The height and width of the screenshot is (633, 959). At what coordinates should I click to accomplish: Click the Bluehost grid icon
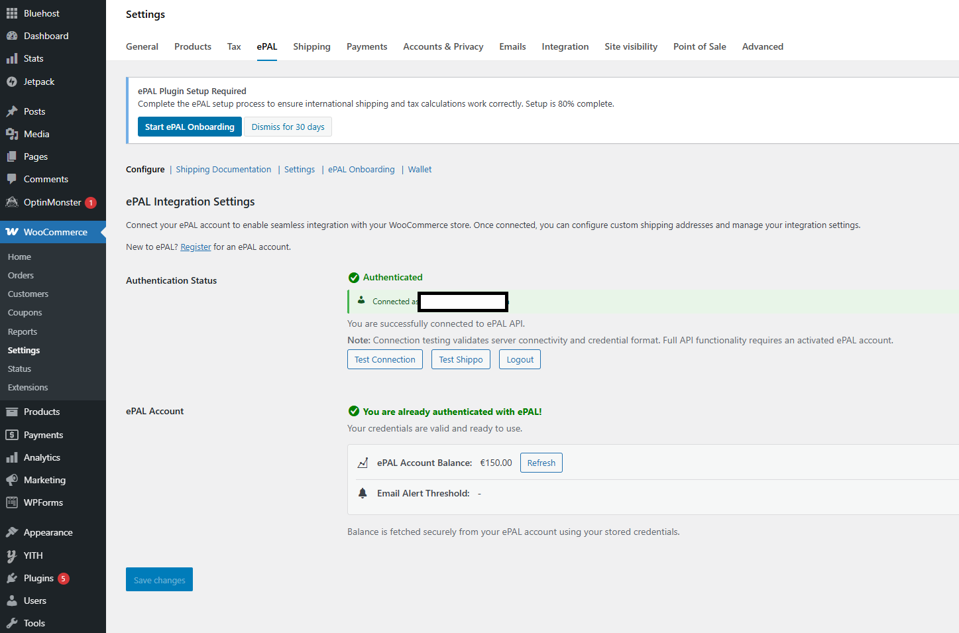(x=12, y=13)
